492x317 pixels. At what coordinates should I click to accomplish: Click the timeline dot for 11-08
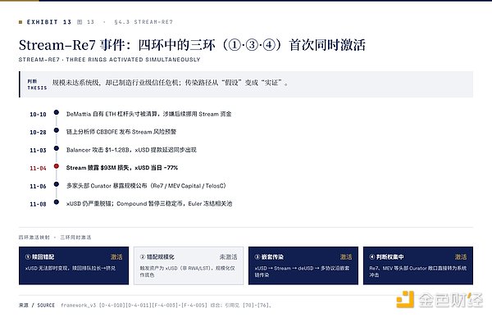tap(56, 202)
